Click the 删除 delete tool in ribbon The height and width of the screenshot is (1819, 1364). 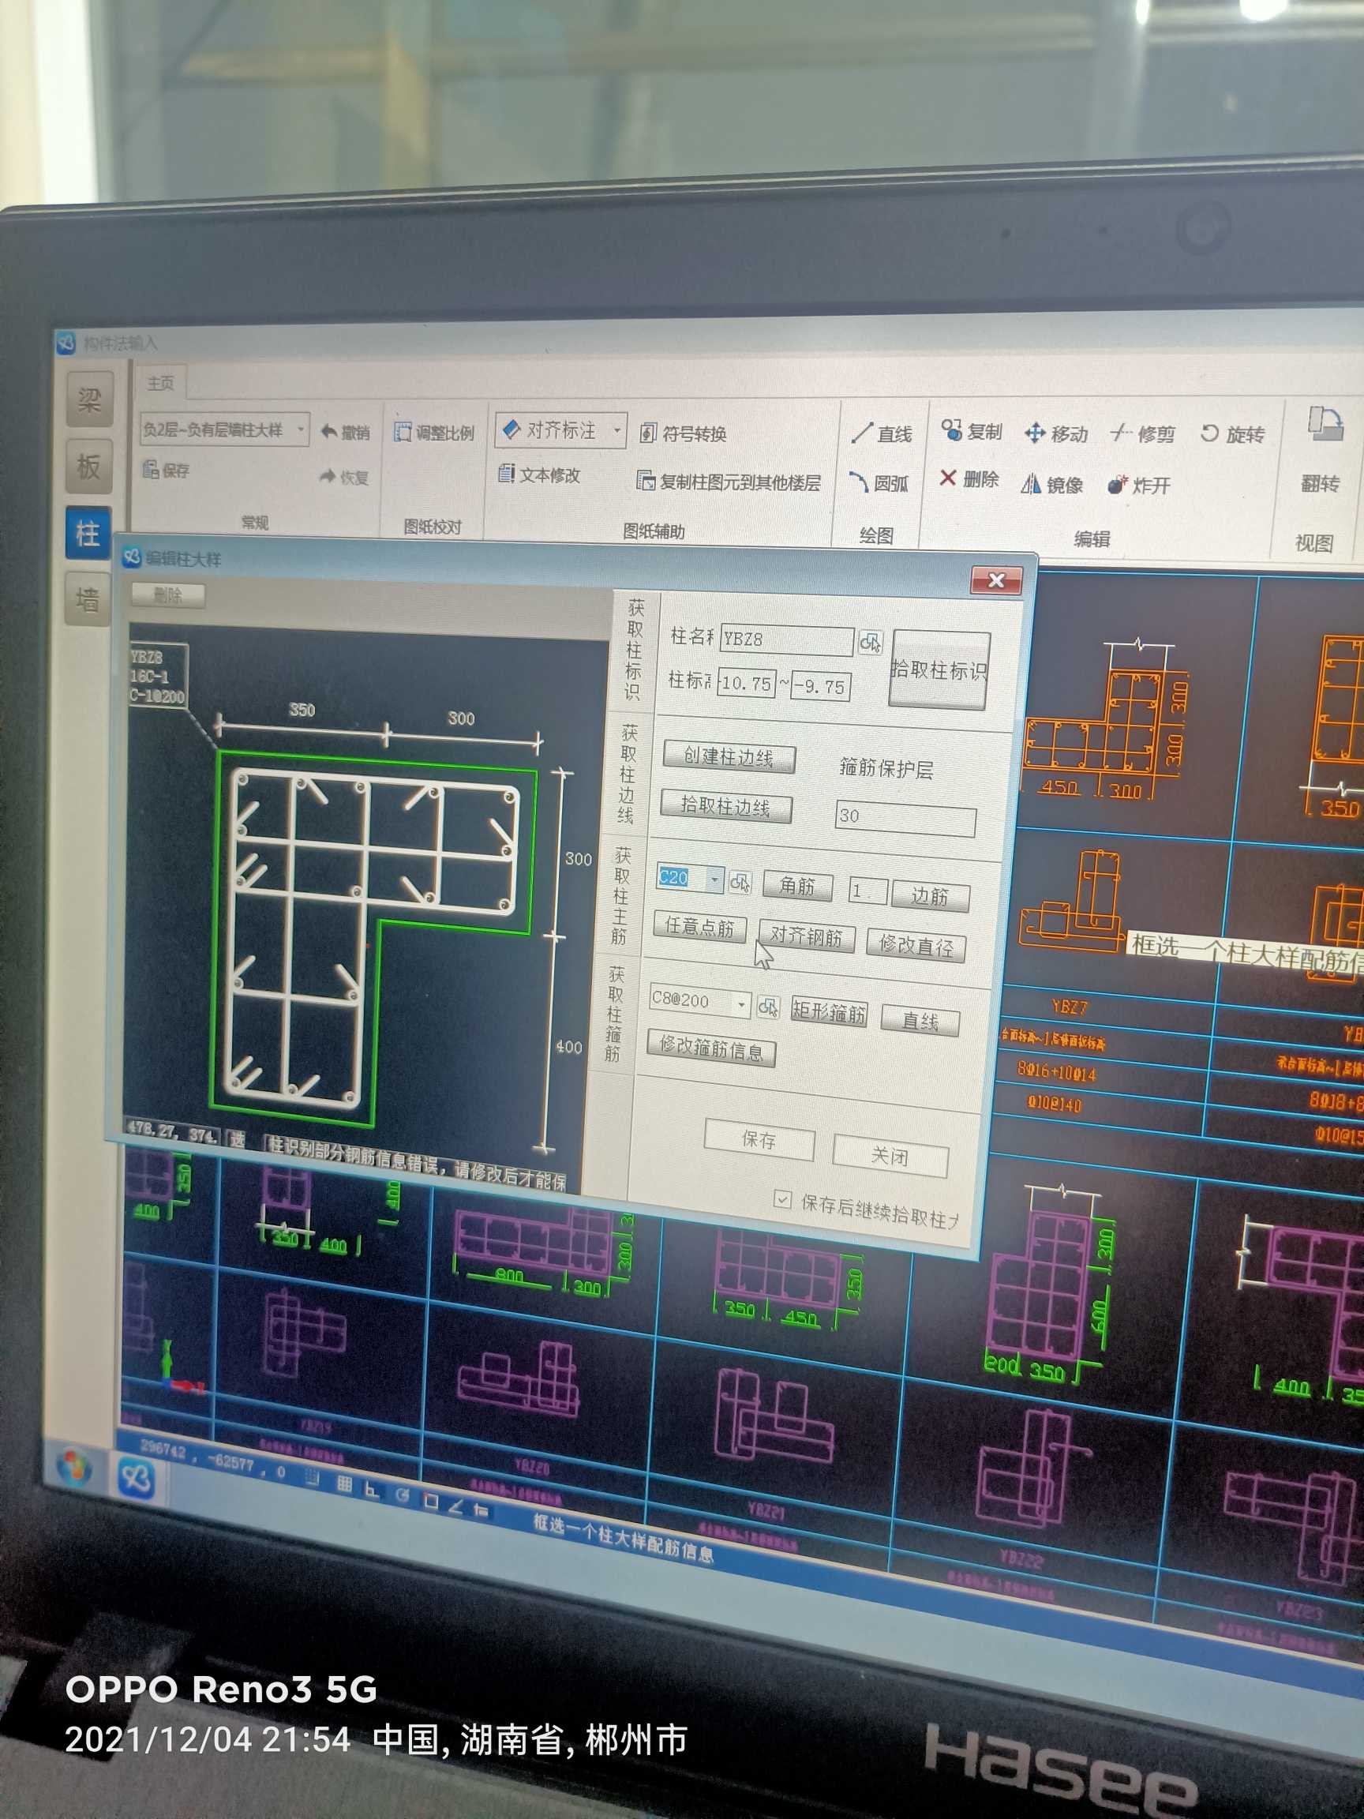pyautogui.click(x=969, y=478)
